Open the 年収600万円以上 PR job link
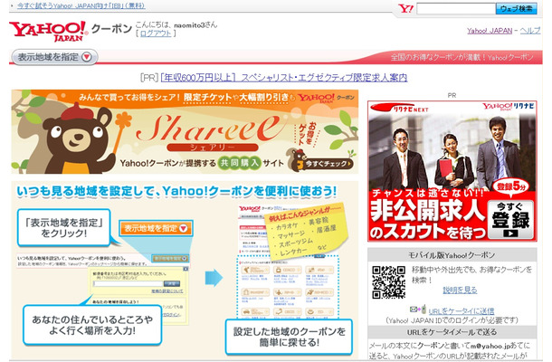 284,78
